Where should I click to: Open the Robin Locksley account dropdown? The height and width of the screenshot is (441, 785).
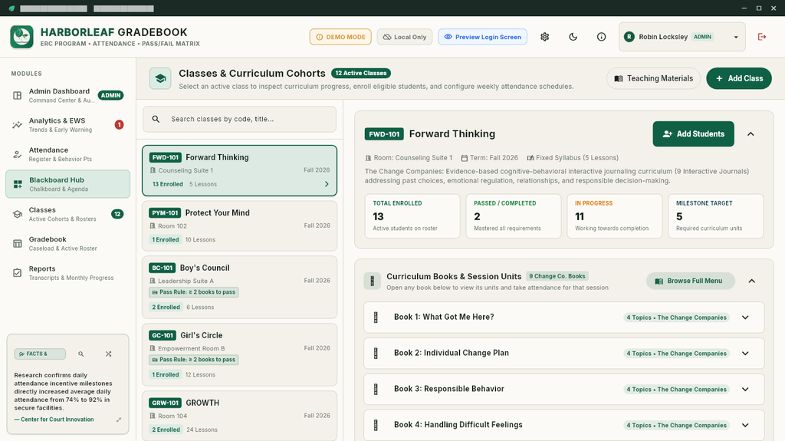pos(682,37)
